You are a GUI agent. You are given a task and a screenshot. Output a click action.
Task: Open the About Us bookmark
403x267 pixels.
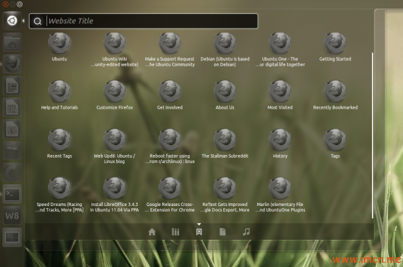tap(225, 95)
